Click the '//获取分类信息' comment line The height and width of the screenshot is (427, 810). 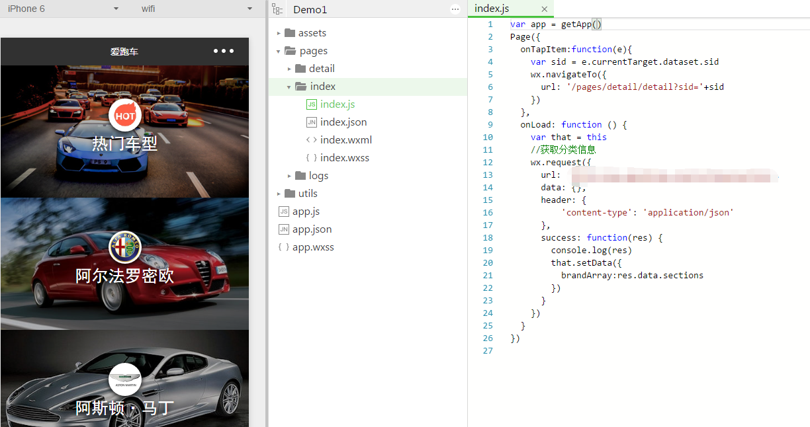click(x=563, y=149)
